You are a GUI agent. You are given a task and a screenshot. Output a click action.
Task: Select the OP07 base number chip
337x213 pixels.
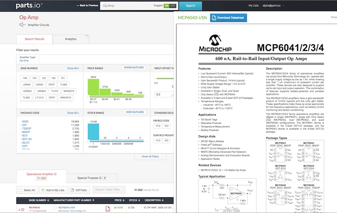[51, 85]
